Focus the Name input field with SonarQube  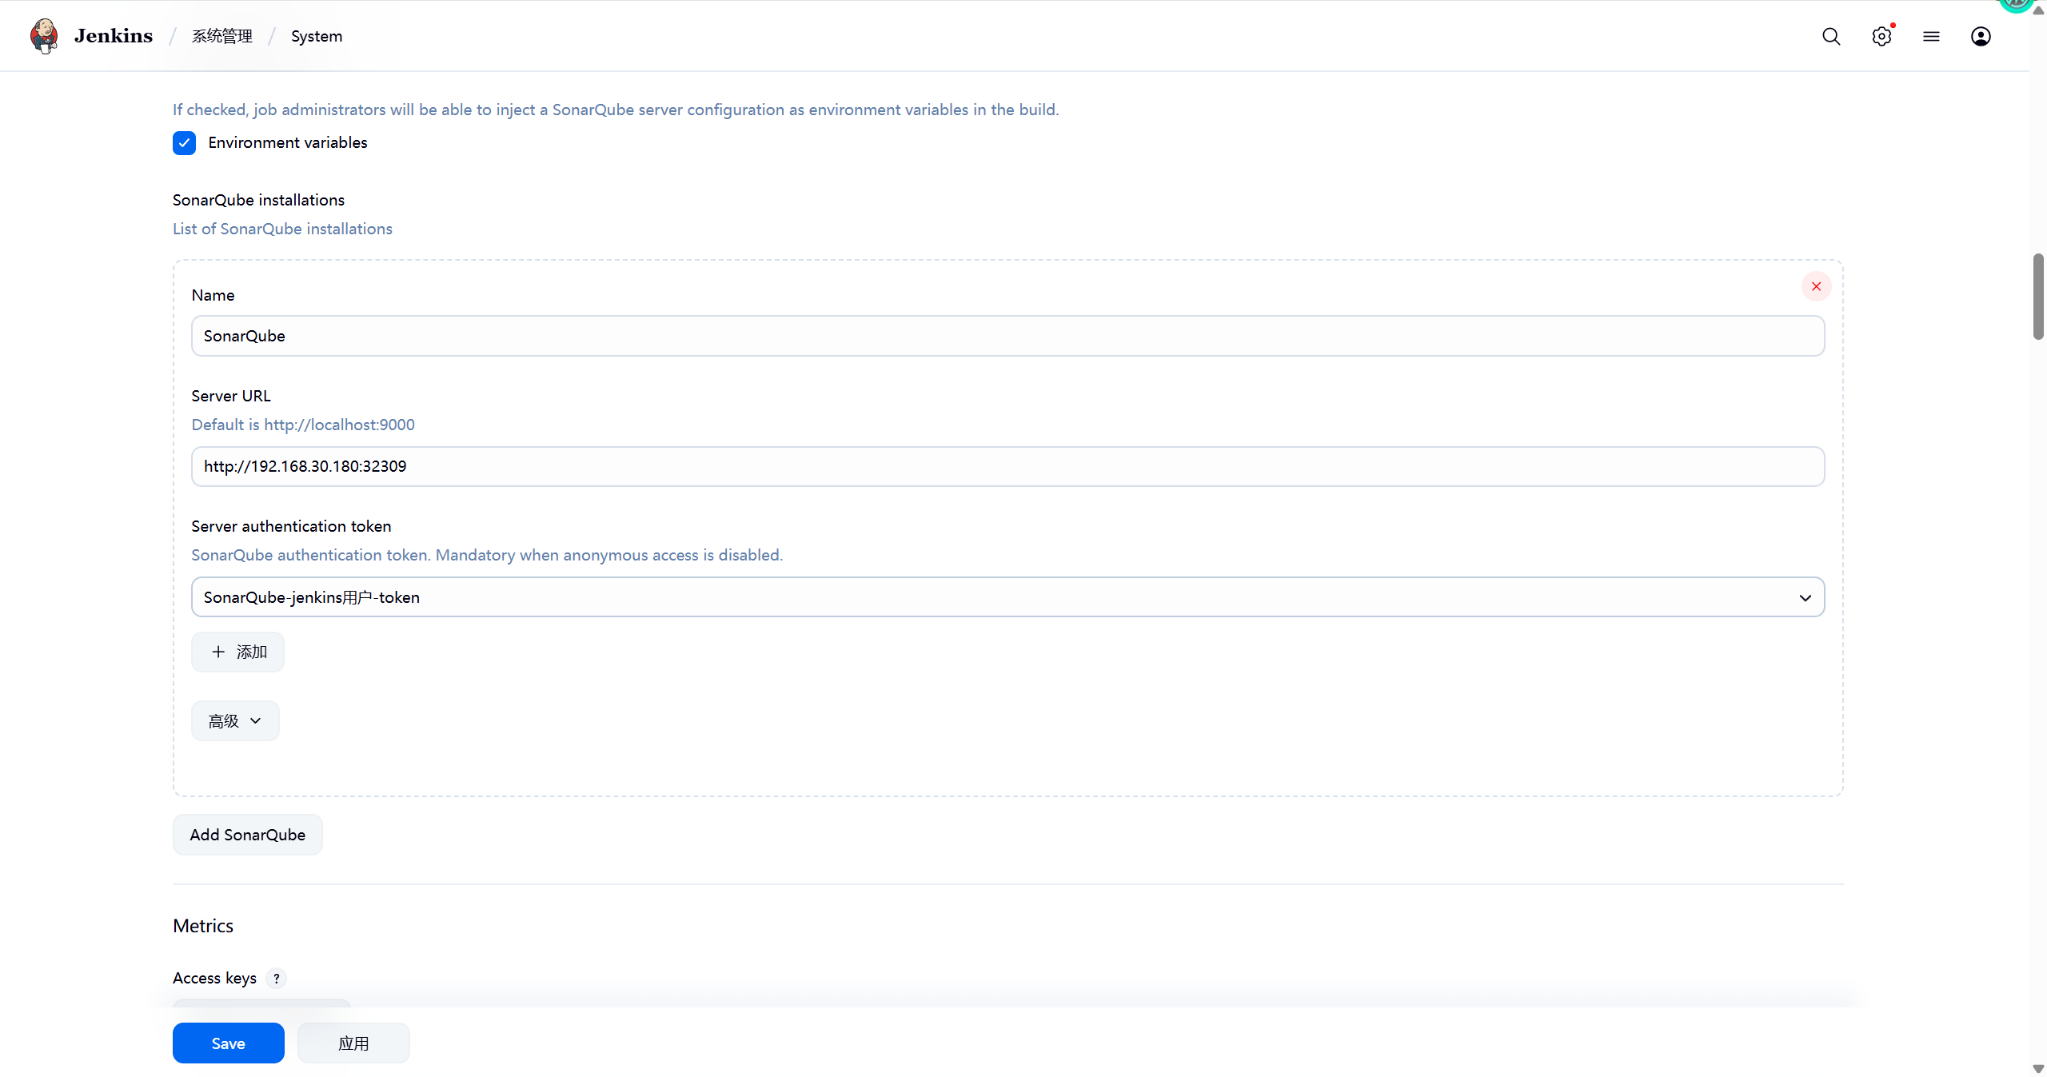point(1008,336)
